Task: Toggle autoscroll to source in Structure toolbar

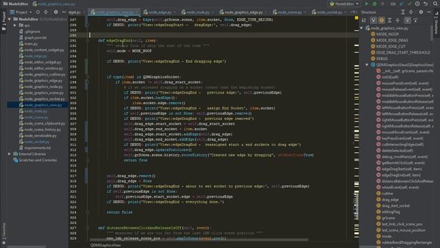Action: click(x=408, y=20)
